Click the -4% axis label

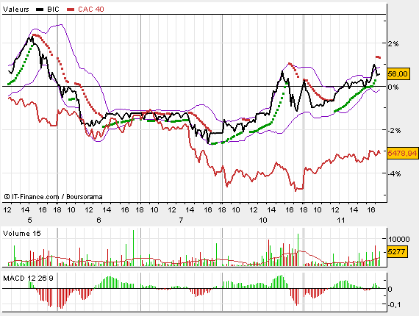point(394,174)
